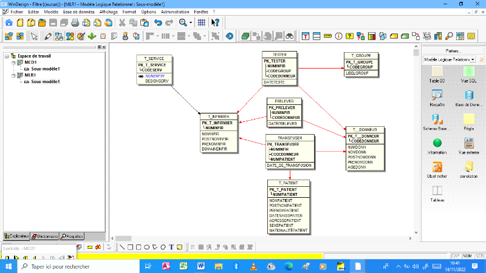Click the Print icon in the toolbar
The image size is (486, 273).
(75, 22)
